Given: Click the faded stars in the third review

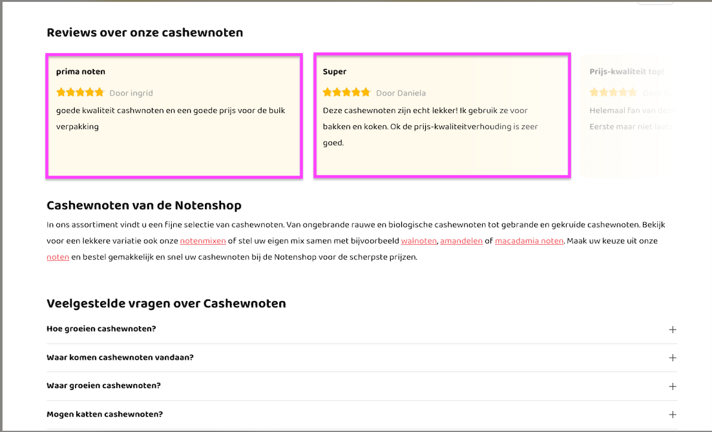Looking at the screenshot, I should pos(613,92).
